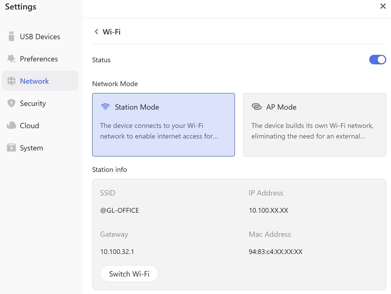Click the gateway value 10.100.32.1
This screenshot has height=294, width=391.
pos(117,252)
